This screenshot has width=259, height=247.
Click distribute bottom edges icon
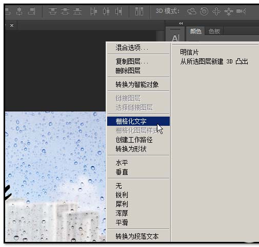coord(77,12)
